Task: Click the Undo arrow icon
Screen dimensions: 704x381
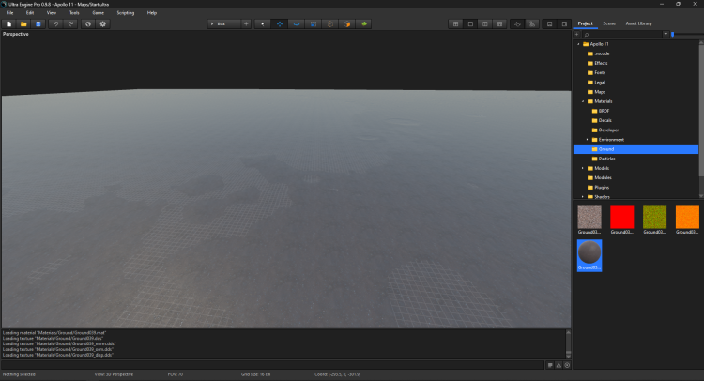Action: pos(56,23)
